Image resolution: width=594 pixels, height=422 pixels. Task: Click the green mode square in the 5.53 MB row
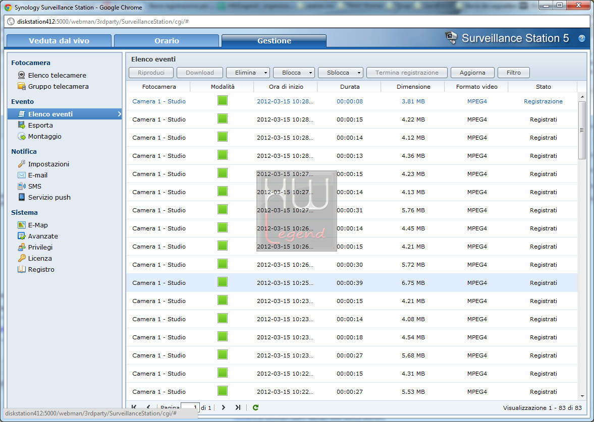click(223, 391)
